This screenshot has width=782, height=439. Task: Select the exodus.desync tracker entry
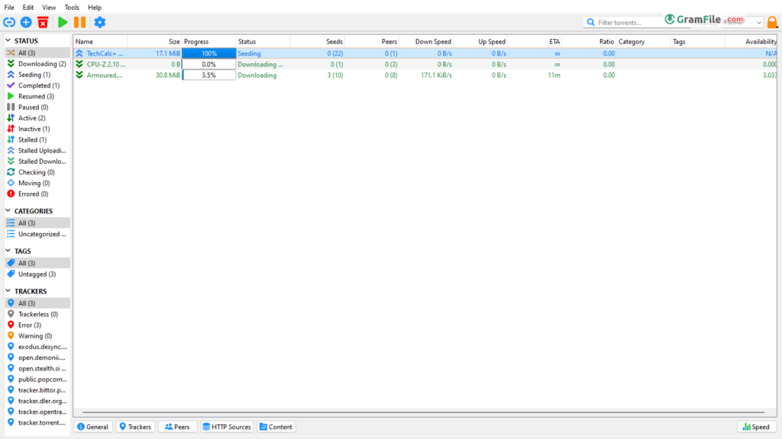point(37,347)
